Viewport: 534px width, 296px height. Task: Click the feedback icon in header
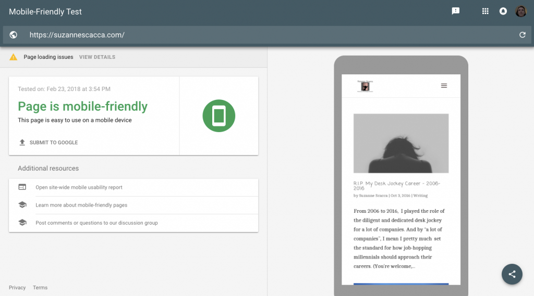455,11
